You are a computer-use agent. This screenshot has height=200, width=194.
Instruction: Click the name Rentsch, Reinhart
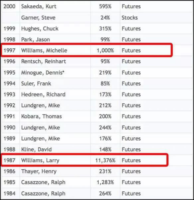click(44, 61)
